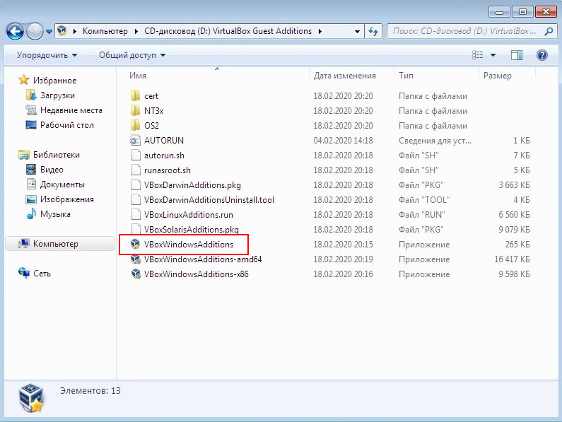This screenshot has height=422, width=562.
Task: Open Help with the question mark icon
Action: point(542,55)
